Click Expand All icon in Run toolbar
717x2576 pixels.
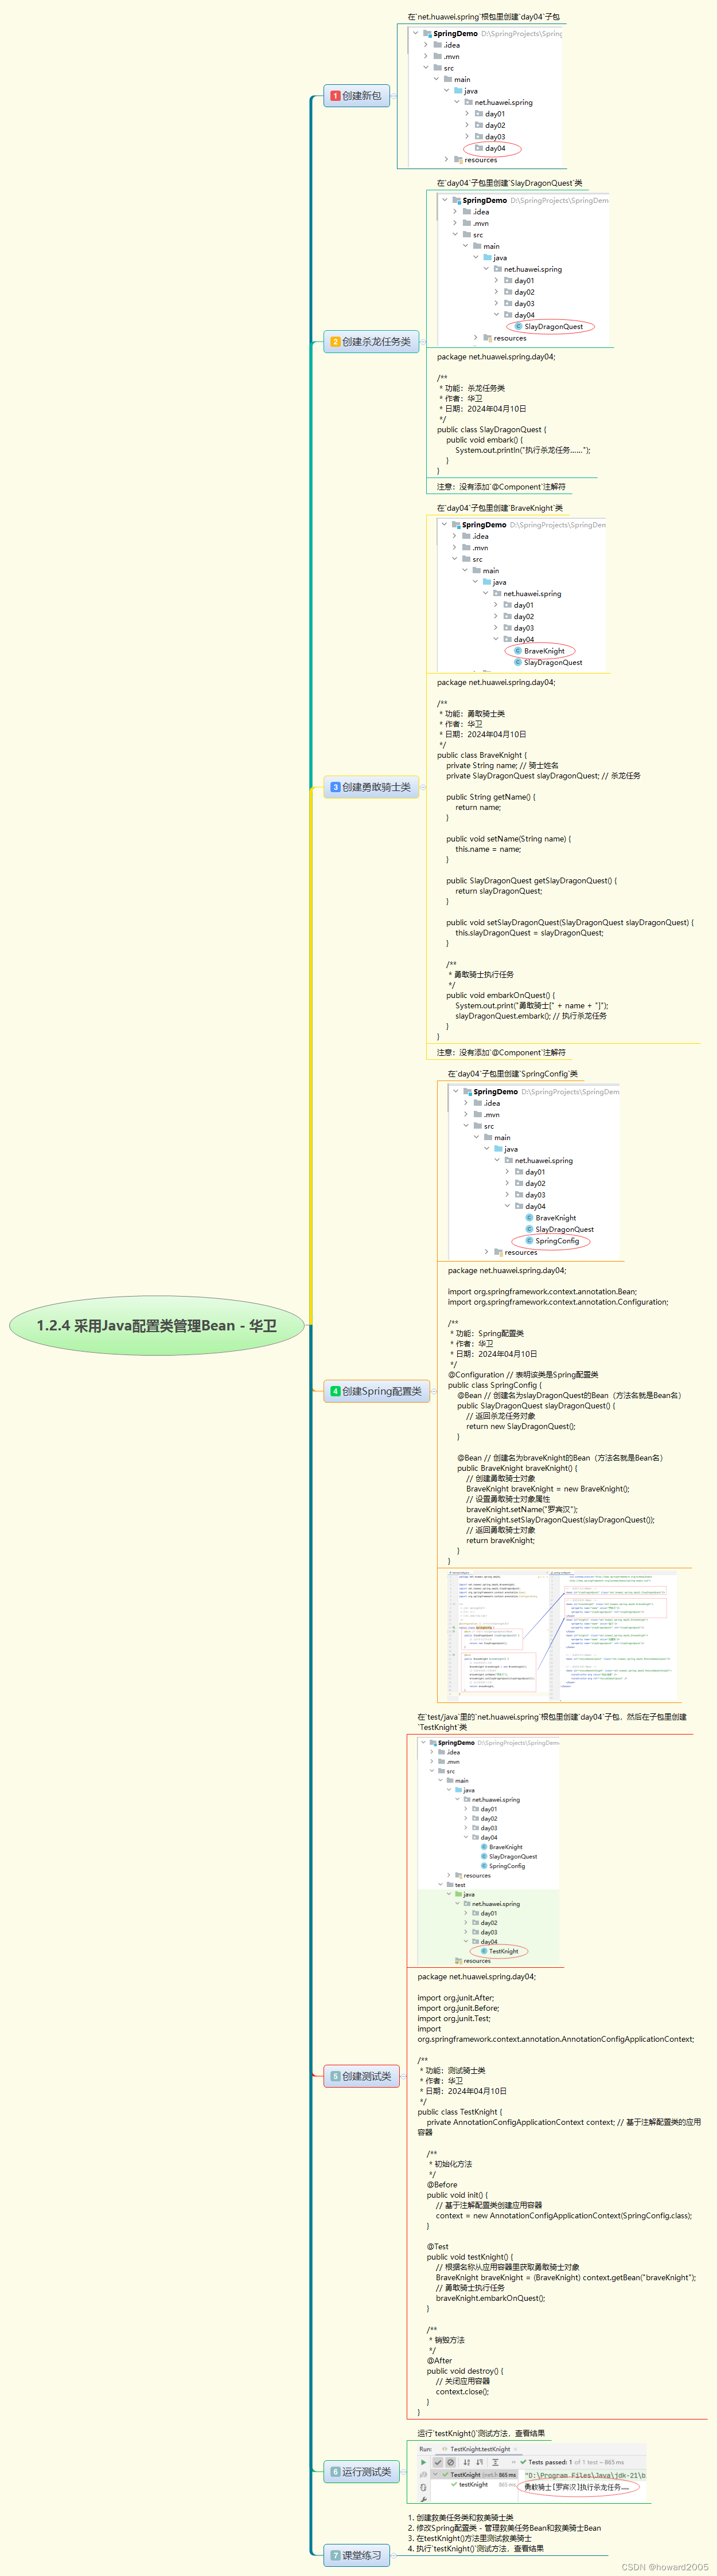pos(496,2463)
